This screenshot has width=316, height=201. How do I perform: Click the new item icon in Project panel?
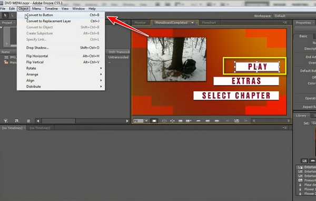coord(17,121)
